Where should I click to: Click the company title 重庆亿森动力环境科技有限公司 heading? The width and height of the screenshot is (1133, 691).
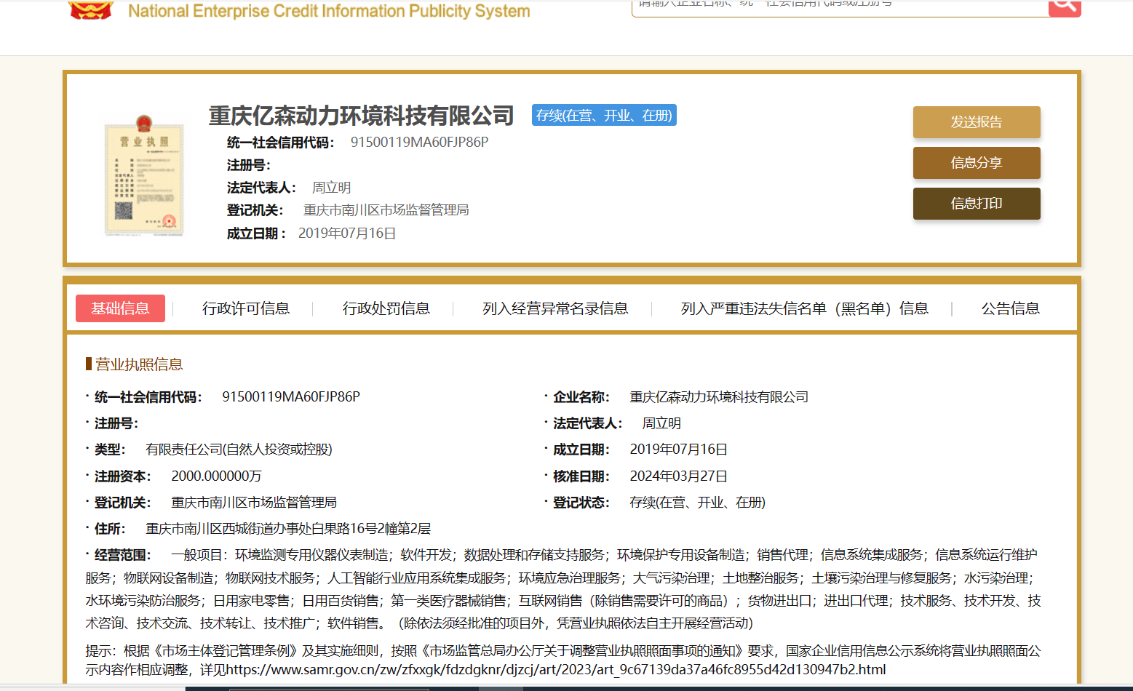point(362,116)
